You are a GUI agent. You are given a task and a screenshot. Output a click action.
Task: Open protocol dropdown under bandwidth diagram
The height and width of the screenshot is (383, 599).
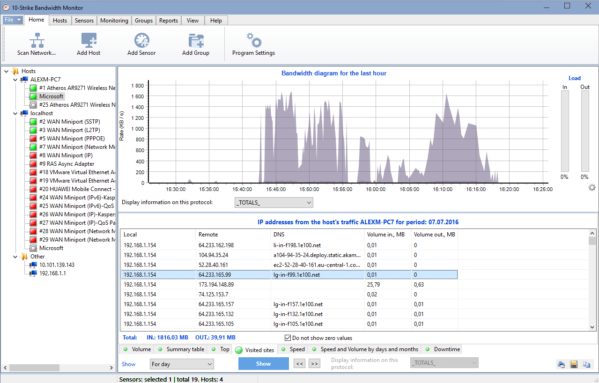(274, 202)
